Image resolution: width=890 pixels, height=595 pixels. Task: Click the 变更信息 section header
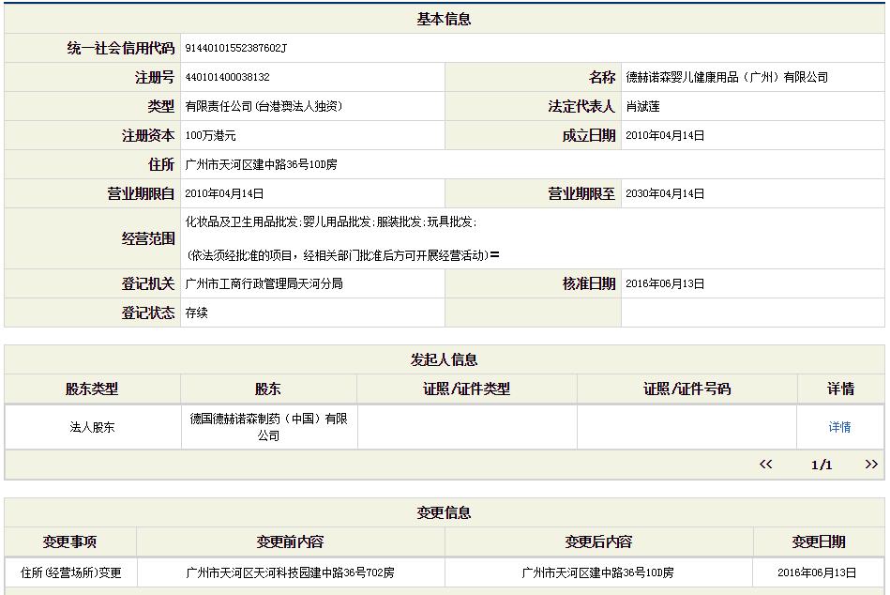coord(445,512)
